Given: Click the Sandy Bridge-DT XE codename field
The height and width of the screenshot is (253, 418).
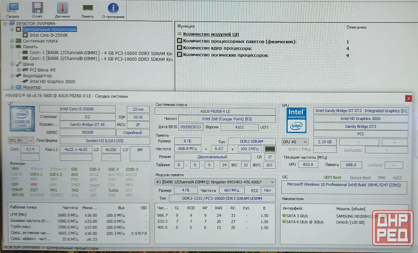Looking at the screenshot, I should (87, 124).
